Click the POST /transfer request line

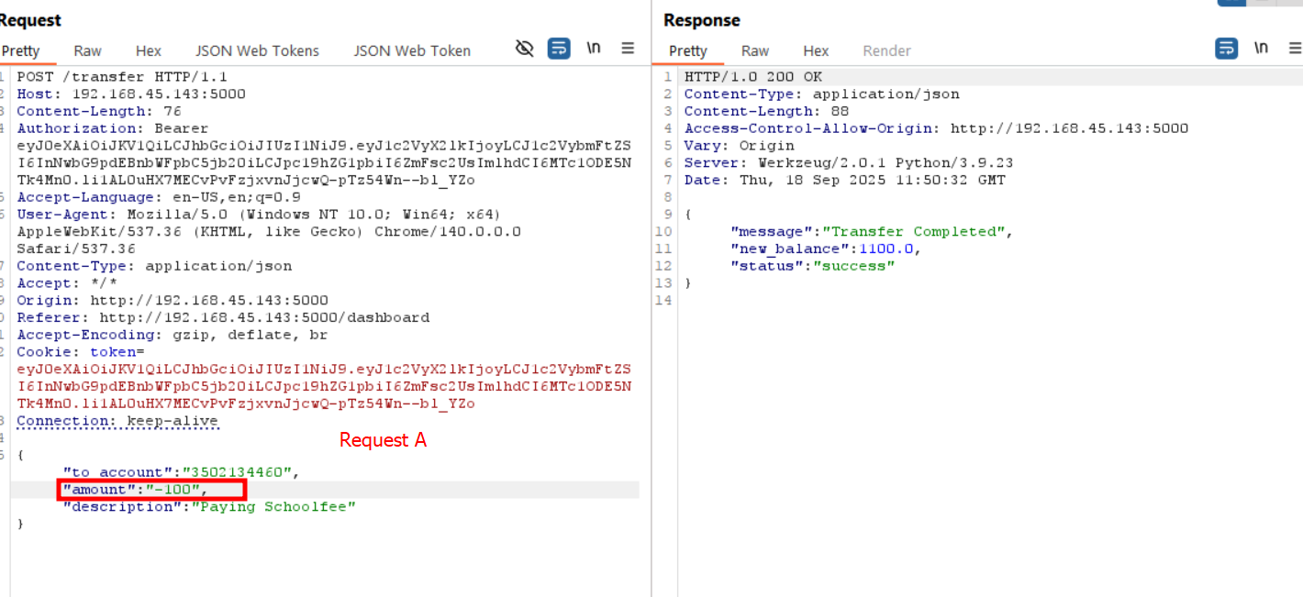click(122, 77)
